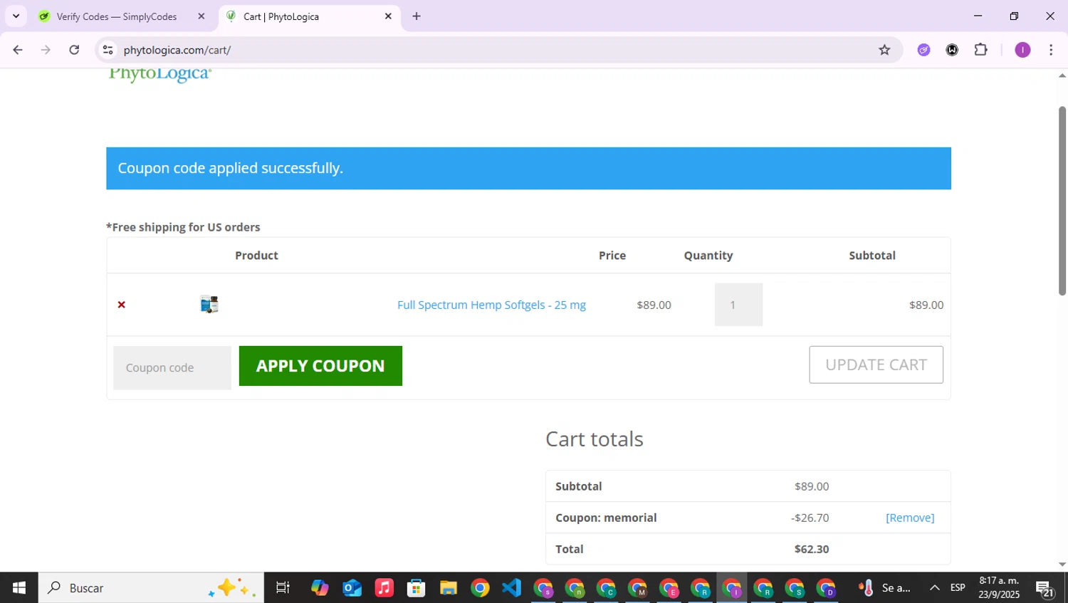1068x603 pixels.
Task: Click the Free shipping for US orders note
Action: (x=183, y=227)
